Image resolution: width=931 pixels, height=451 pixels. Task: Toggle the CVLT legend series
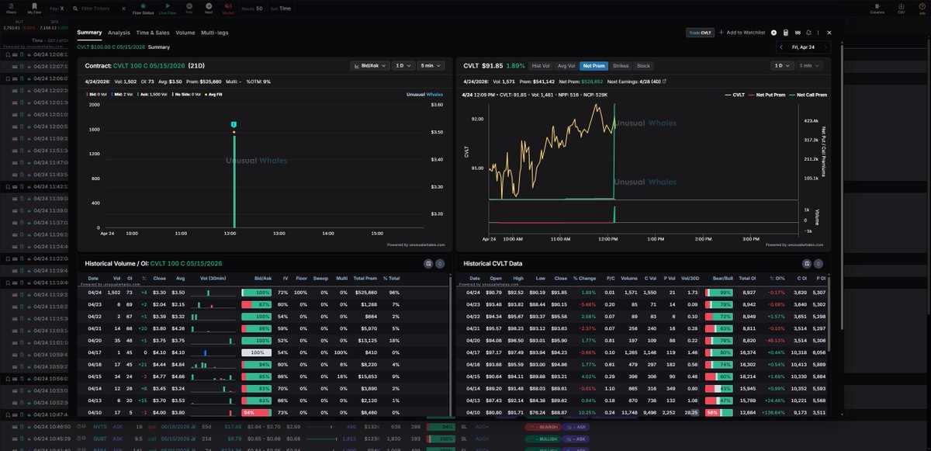coord(735,94)
